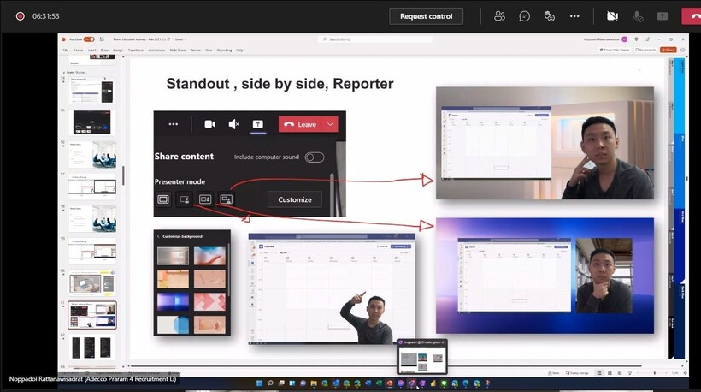Click the Customize button
This screenshot has height=392, width=701.
pyautogui.click(x=295, y=199)
